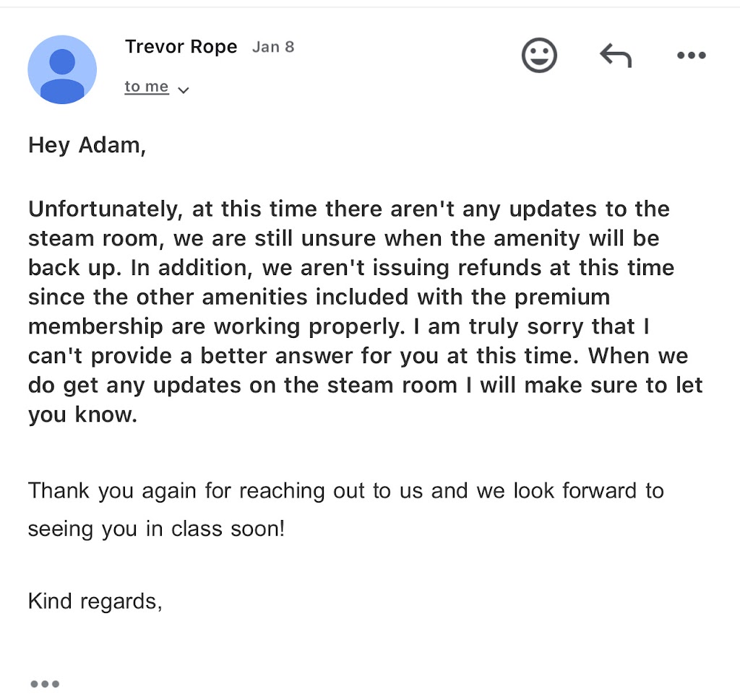Select the sender name Trevor Rope
Image resolution: width=740 pixels, height=699 pixels.
(x=181, y=47)
